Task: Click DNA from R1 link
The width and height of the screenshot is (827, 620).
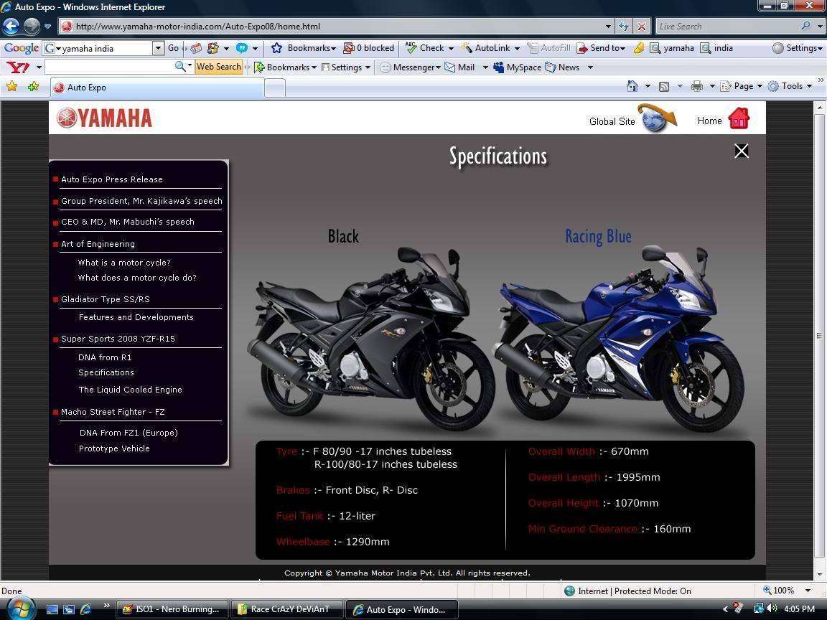Action: click(x=105, y=357)
